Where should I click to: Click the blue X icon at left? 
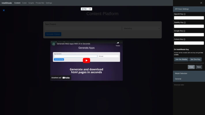4,10
